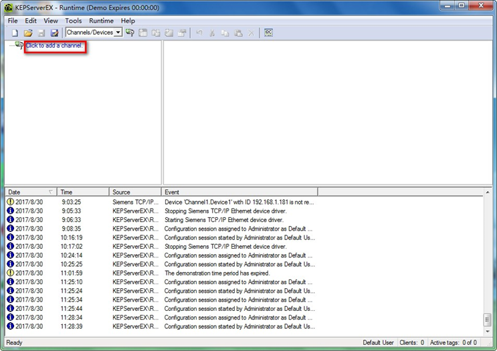Screen dimensions: 497x351
Task: Click the Paste clipboard icon
Action: (238, 32)
